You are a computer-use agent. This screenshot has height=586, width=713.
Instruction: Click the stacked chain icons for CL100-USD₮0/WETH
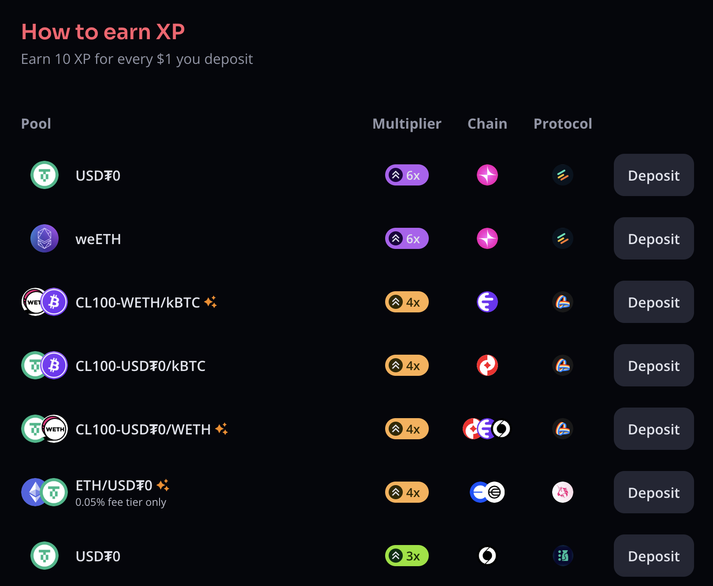tap(486, 429)
